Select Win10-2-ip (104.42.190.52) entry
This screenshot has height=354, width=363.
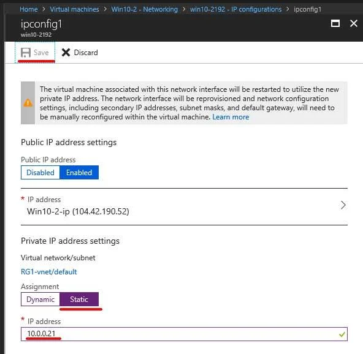[x=184, y=206]
